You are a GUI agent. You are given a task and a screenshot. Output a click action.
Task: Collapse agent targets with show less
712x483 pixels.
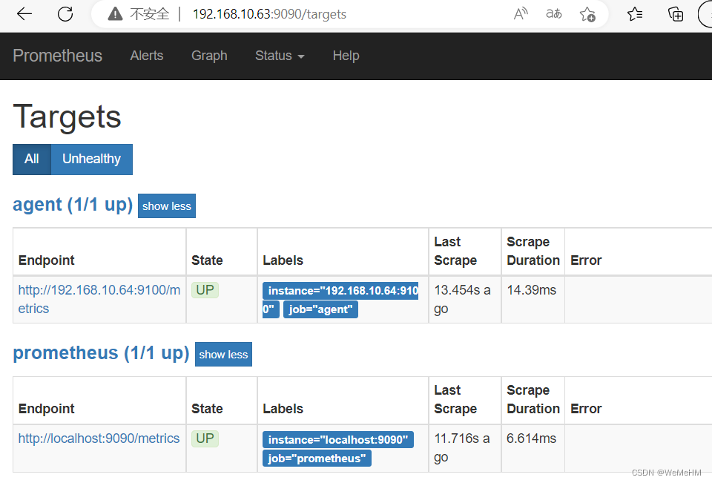(x=167, y=206)
